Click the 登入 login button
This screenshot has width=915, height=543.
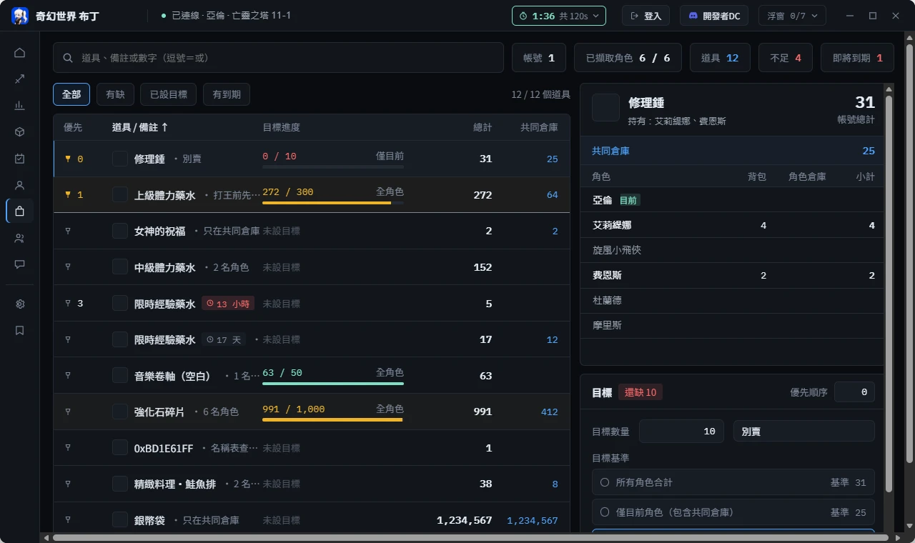(x=646, y=16)
